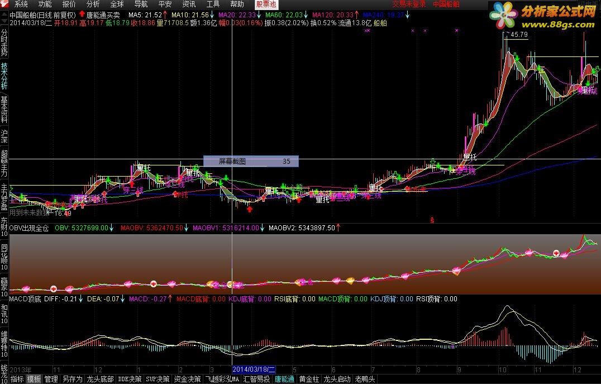The width and height of the screenshot is (601, 384).
Task: Click the highlighted 股票池 button
Action: 266,4
